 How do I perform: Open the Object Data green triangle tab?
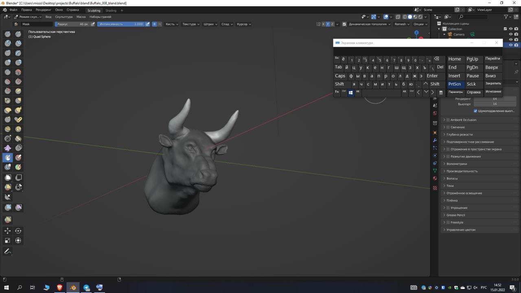435,171
